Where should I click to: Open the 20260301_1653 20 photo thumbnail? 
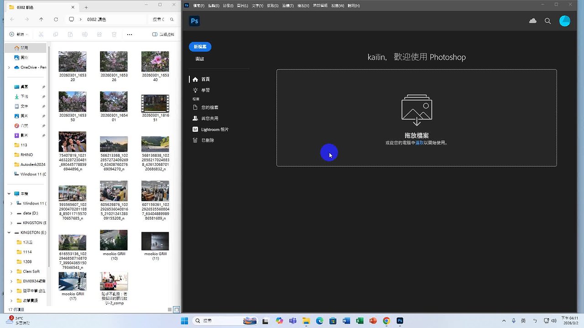pyautogui.click(x=72, y=61)
